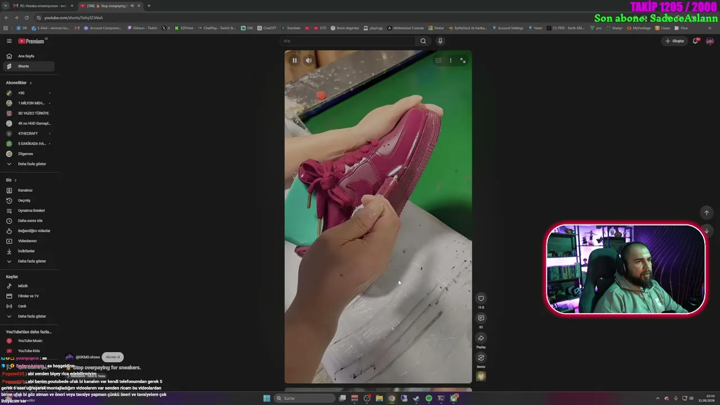The height and width of the screenshot is (405, 720).
Task: Open Videolarınız in the sidebar
Action: click(x=28, y=241)
